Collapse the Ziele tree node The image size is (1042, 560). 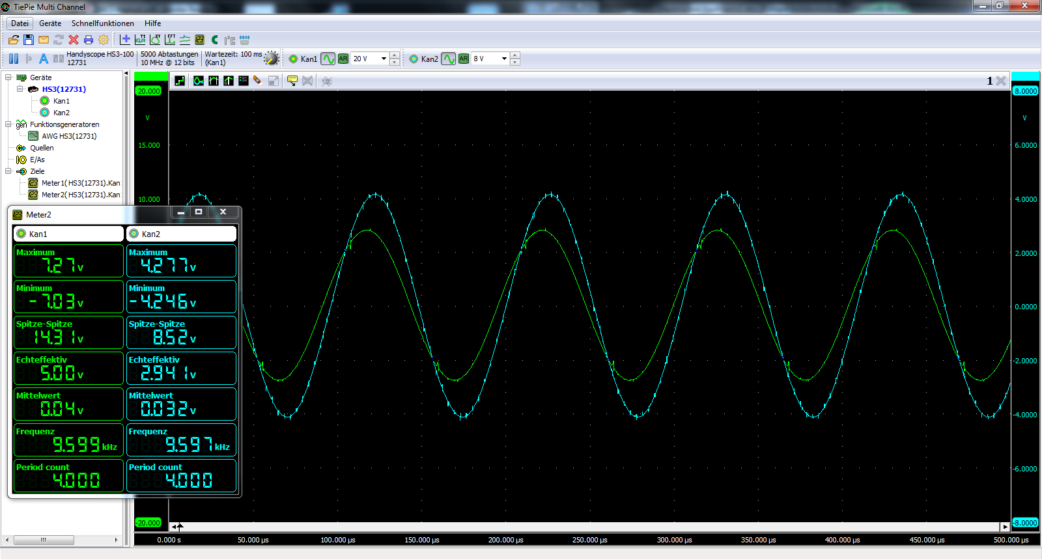point(8,171)
